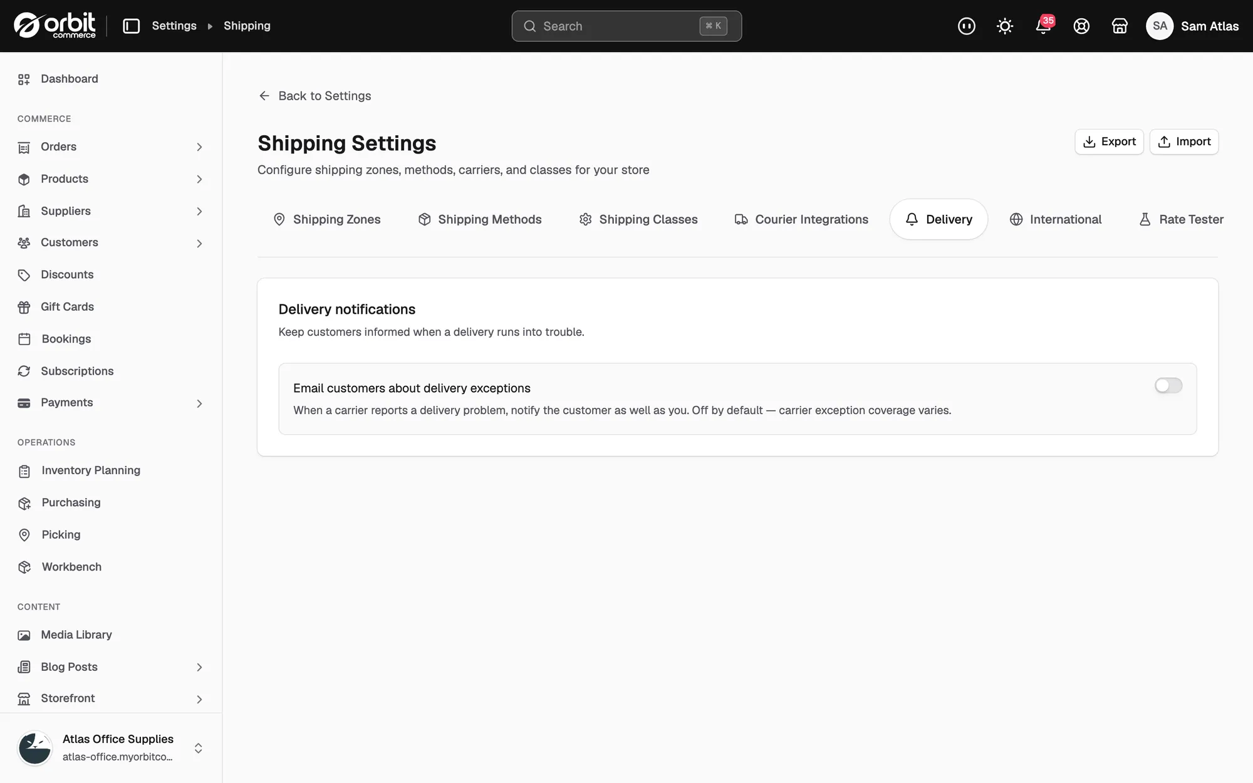This screenshot has width=1253, height=783.
Task: Open the Rate Tester tab
Action: (x=1181, y=219)
